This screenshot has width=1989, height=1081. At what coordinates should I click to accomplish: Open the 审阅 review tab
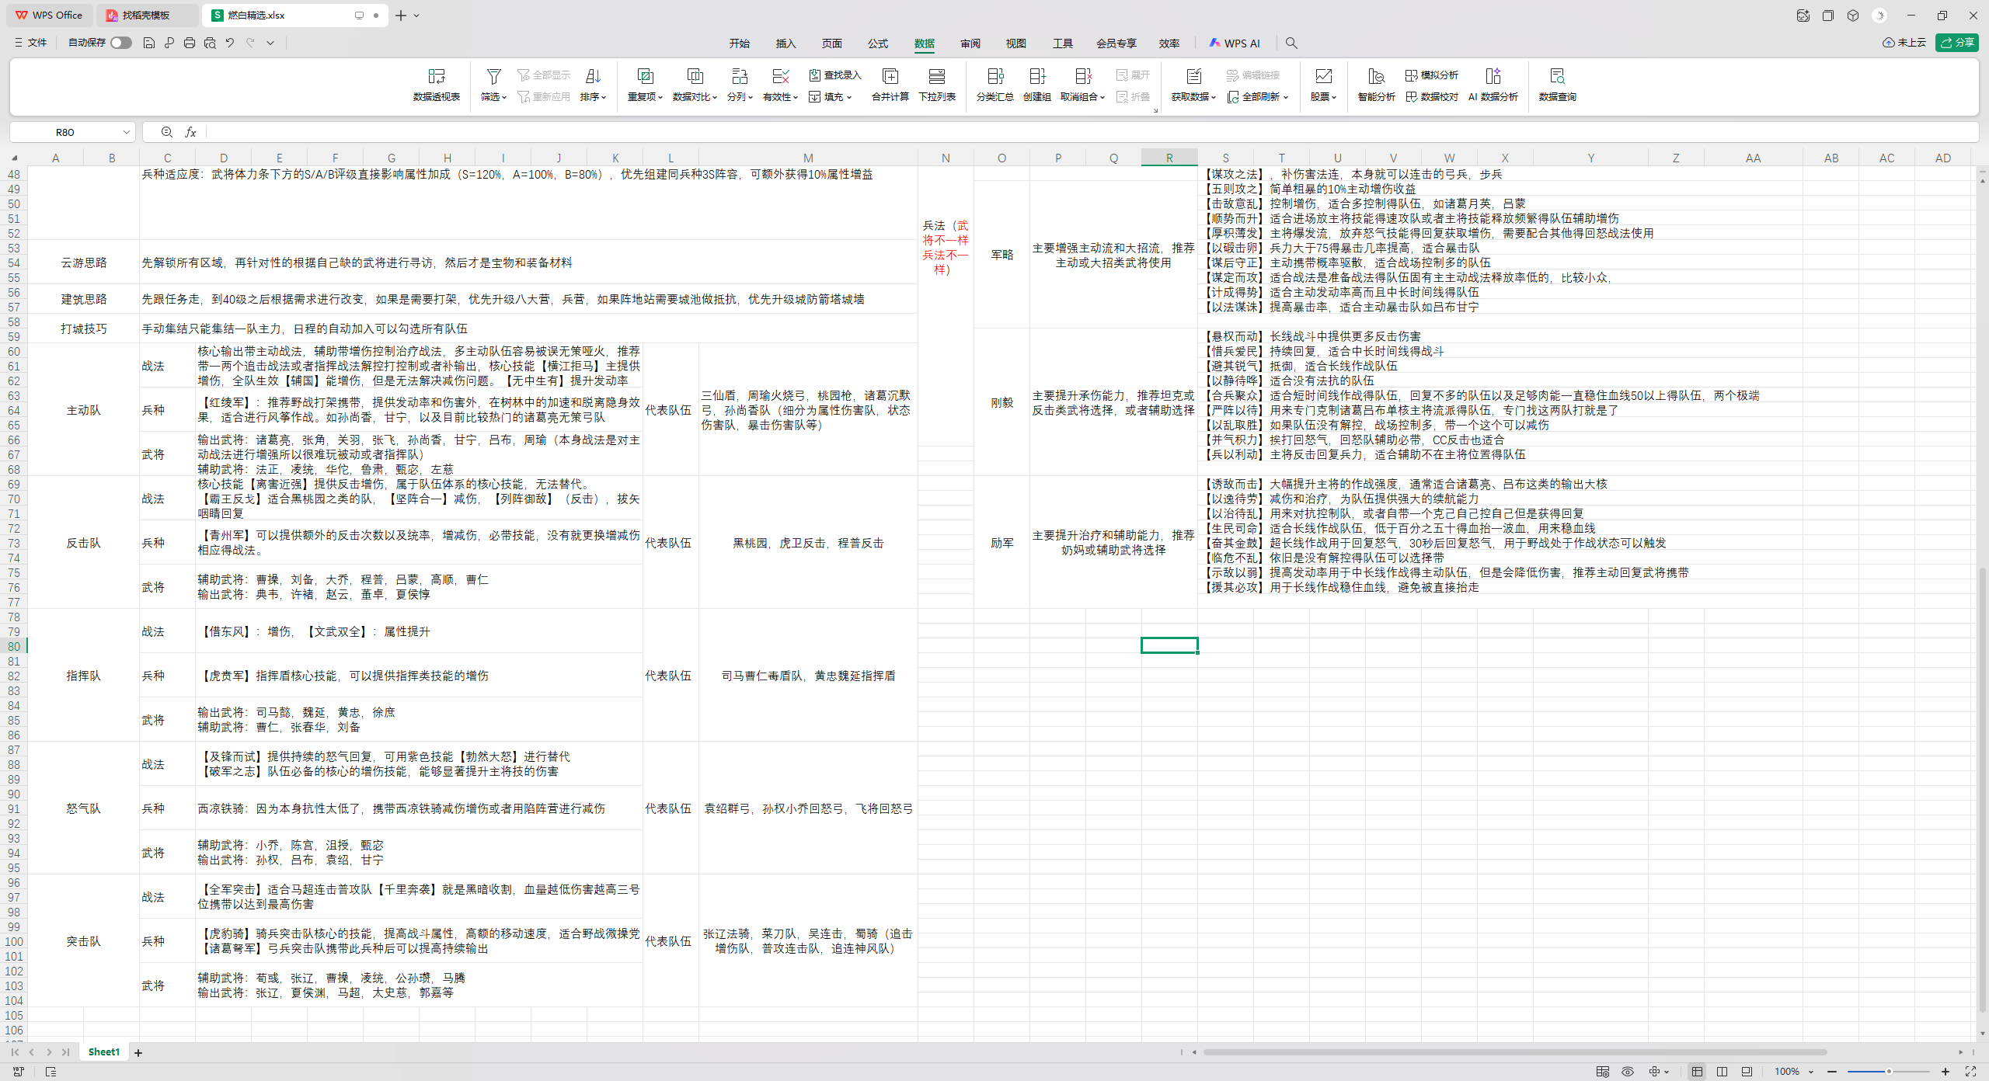[x=970, y=43]
